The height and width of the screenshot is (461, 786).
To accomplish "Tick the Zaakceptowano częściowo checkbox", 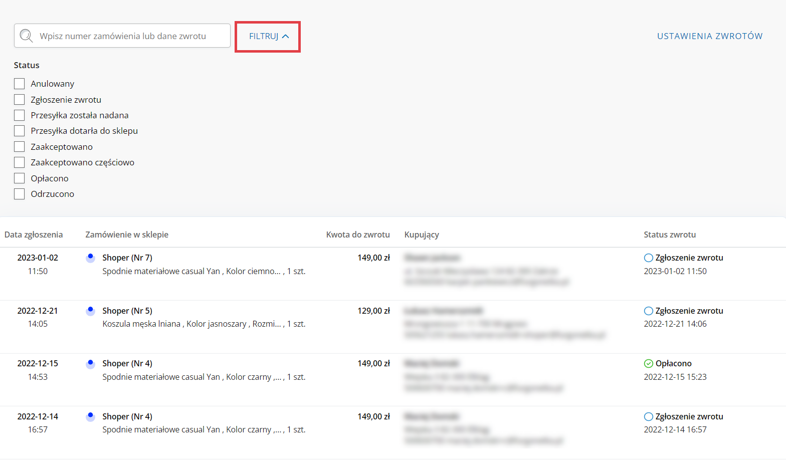I will [20, 162].
